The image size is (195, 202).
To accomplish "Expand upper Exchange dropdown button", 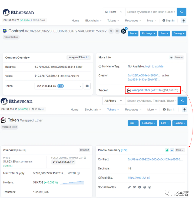I will click(148, 34).
